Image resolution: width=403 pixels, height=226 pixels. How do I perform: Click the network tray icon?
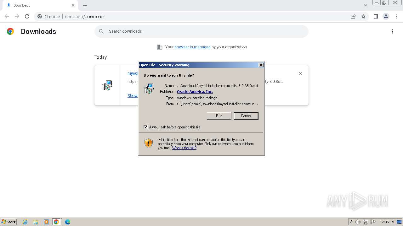pyautogui.click(x=366, y=222)
